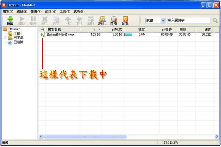Open the 檢視(V) menu
Image resolution: width=221 pixels, height=147 pixels.
36,11
